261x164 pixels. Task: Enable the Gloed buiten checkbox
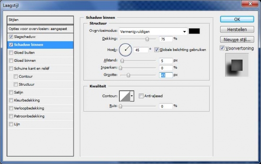(11, 53)
